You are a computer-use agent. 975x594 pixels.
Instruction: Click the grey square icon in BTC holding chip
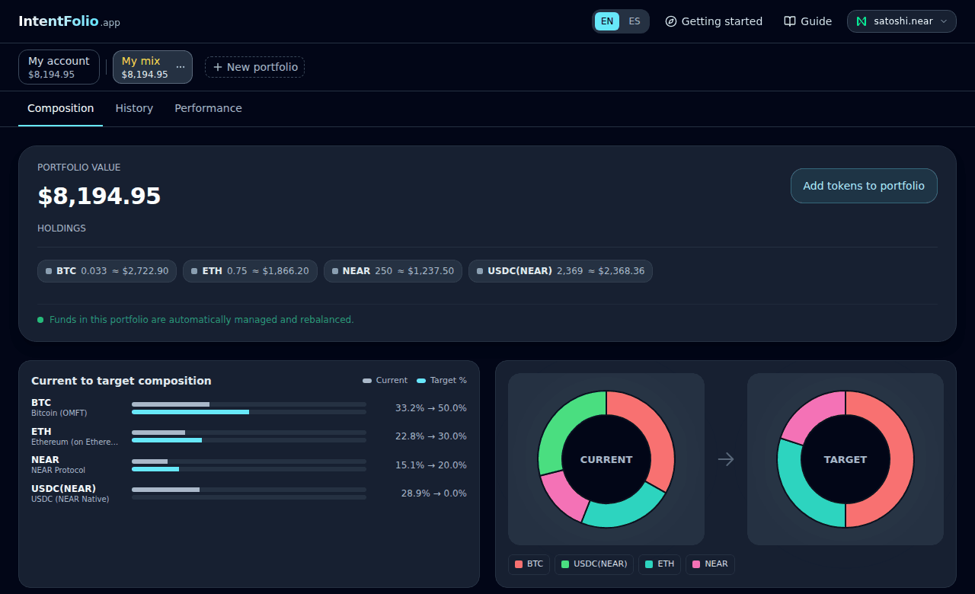(x=49, y=271)
